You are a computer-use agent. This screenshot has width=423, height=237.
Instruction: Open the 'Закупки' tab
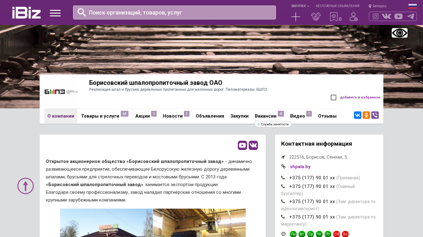point(239,116)
